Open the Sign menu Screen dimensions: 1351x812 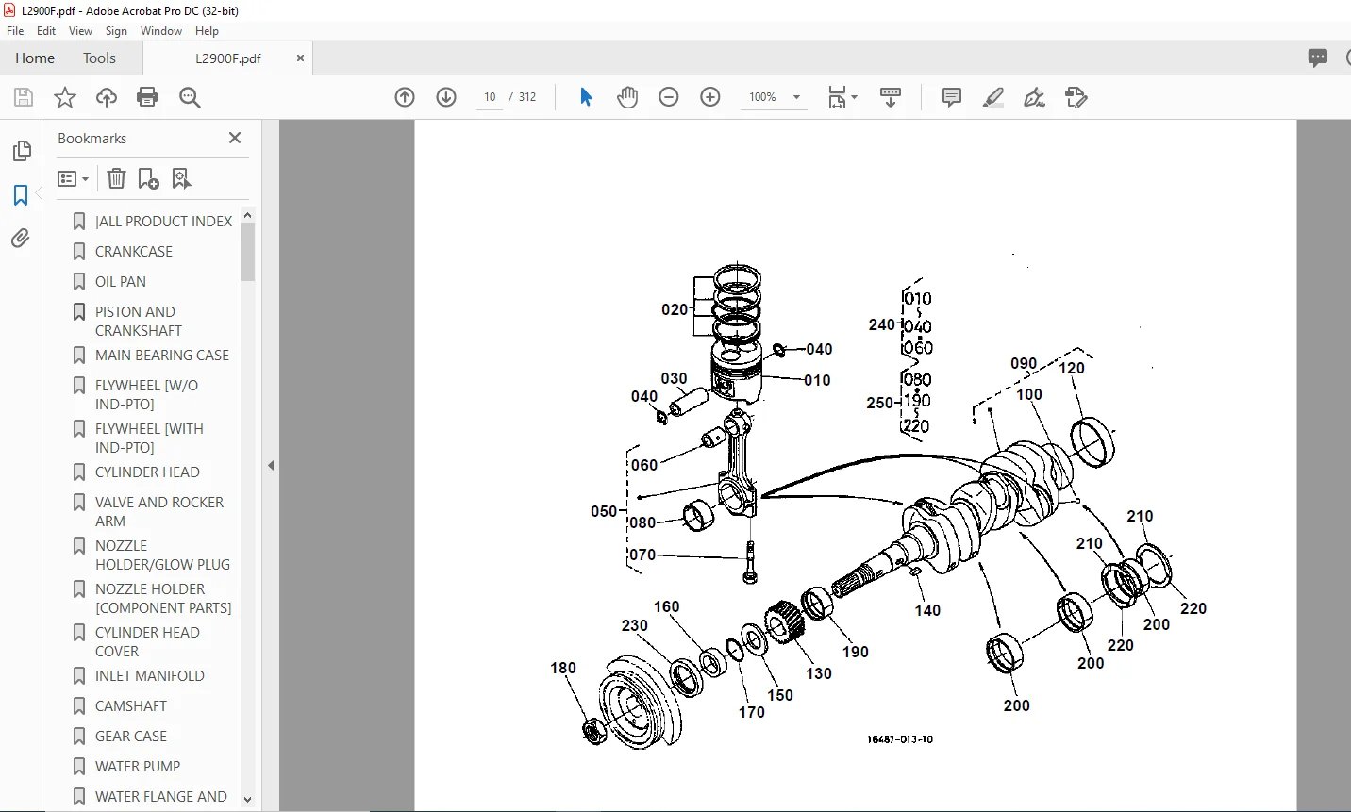click(x=116, y=30)
